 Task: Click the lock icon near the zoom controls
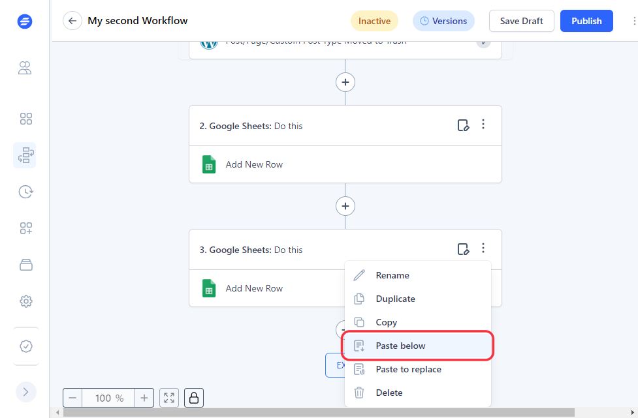(x=193, y=398)
